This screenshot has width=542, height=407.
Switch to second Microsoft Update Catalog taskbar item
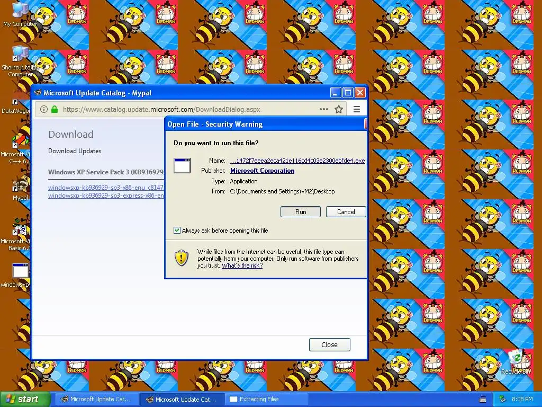[x=182, y=399]
